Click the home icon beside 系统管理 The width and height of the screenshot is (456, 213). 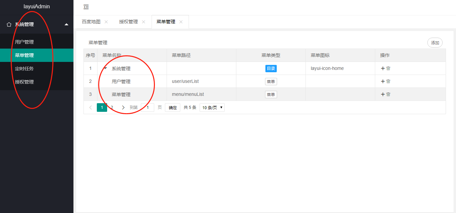tap(9, 24)
